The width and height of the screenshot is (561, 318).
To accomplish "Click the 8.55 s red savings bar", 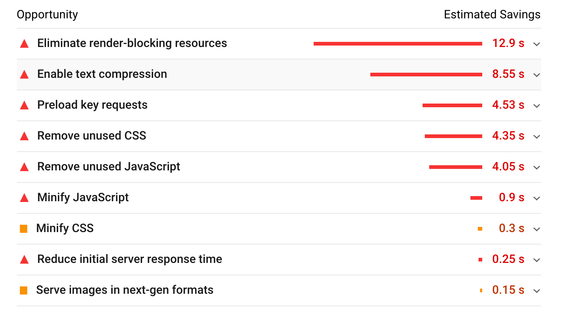I will [426, 75].
